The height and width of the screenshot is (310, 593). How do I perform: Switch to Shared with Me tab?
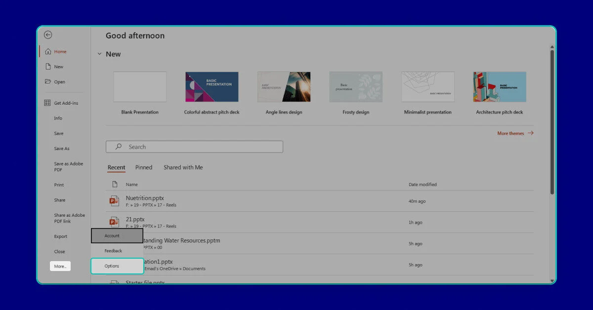(x=183, y=167)
